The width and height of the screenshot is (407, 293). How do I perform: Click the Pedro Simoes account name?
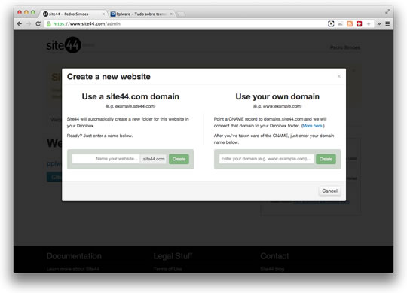344,47
